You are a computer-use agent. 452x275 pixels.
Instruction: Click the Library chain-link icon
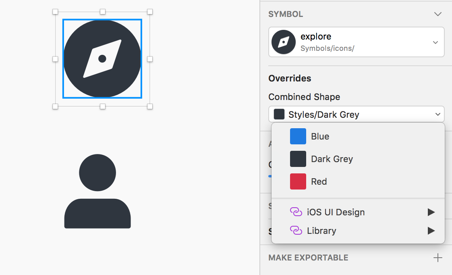pyautogui.click(x=296, y=231)
